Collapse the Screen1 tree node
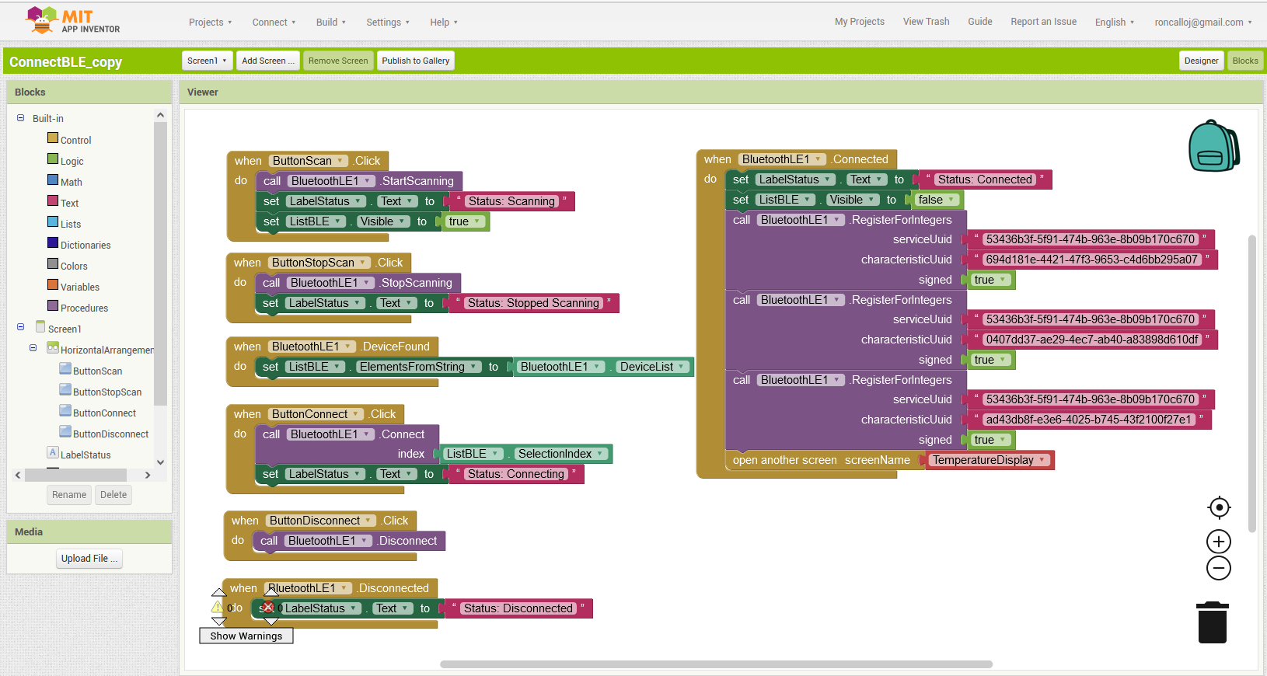1267x676 pixels. pos(21,327)
